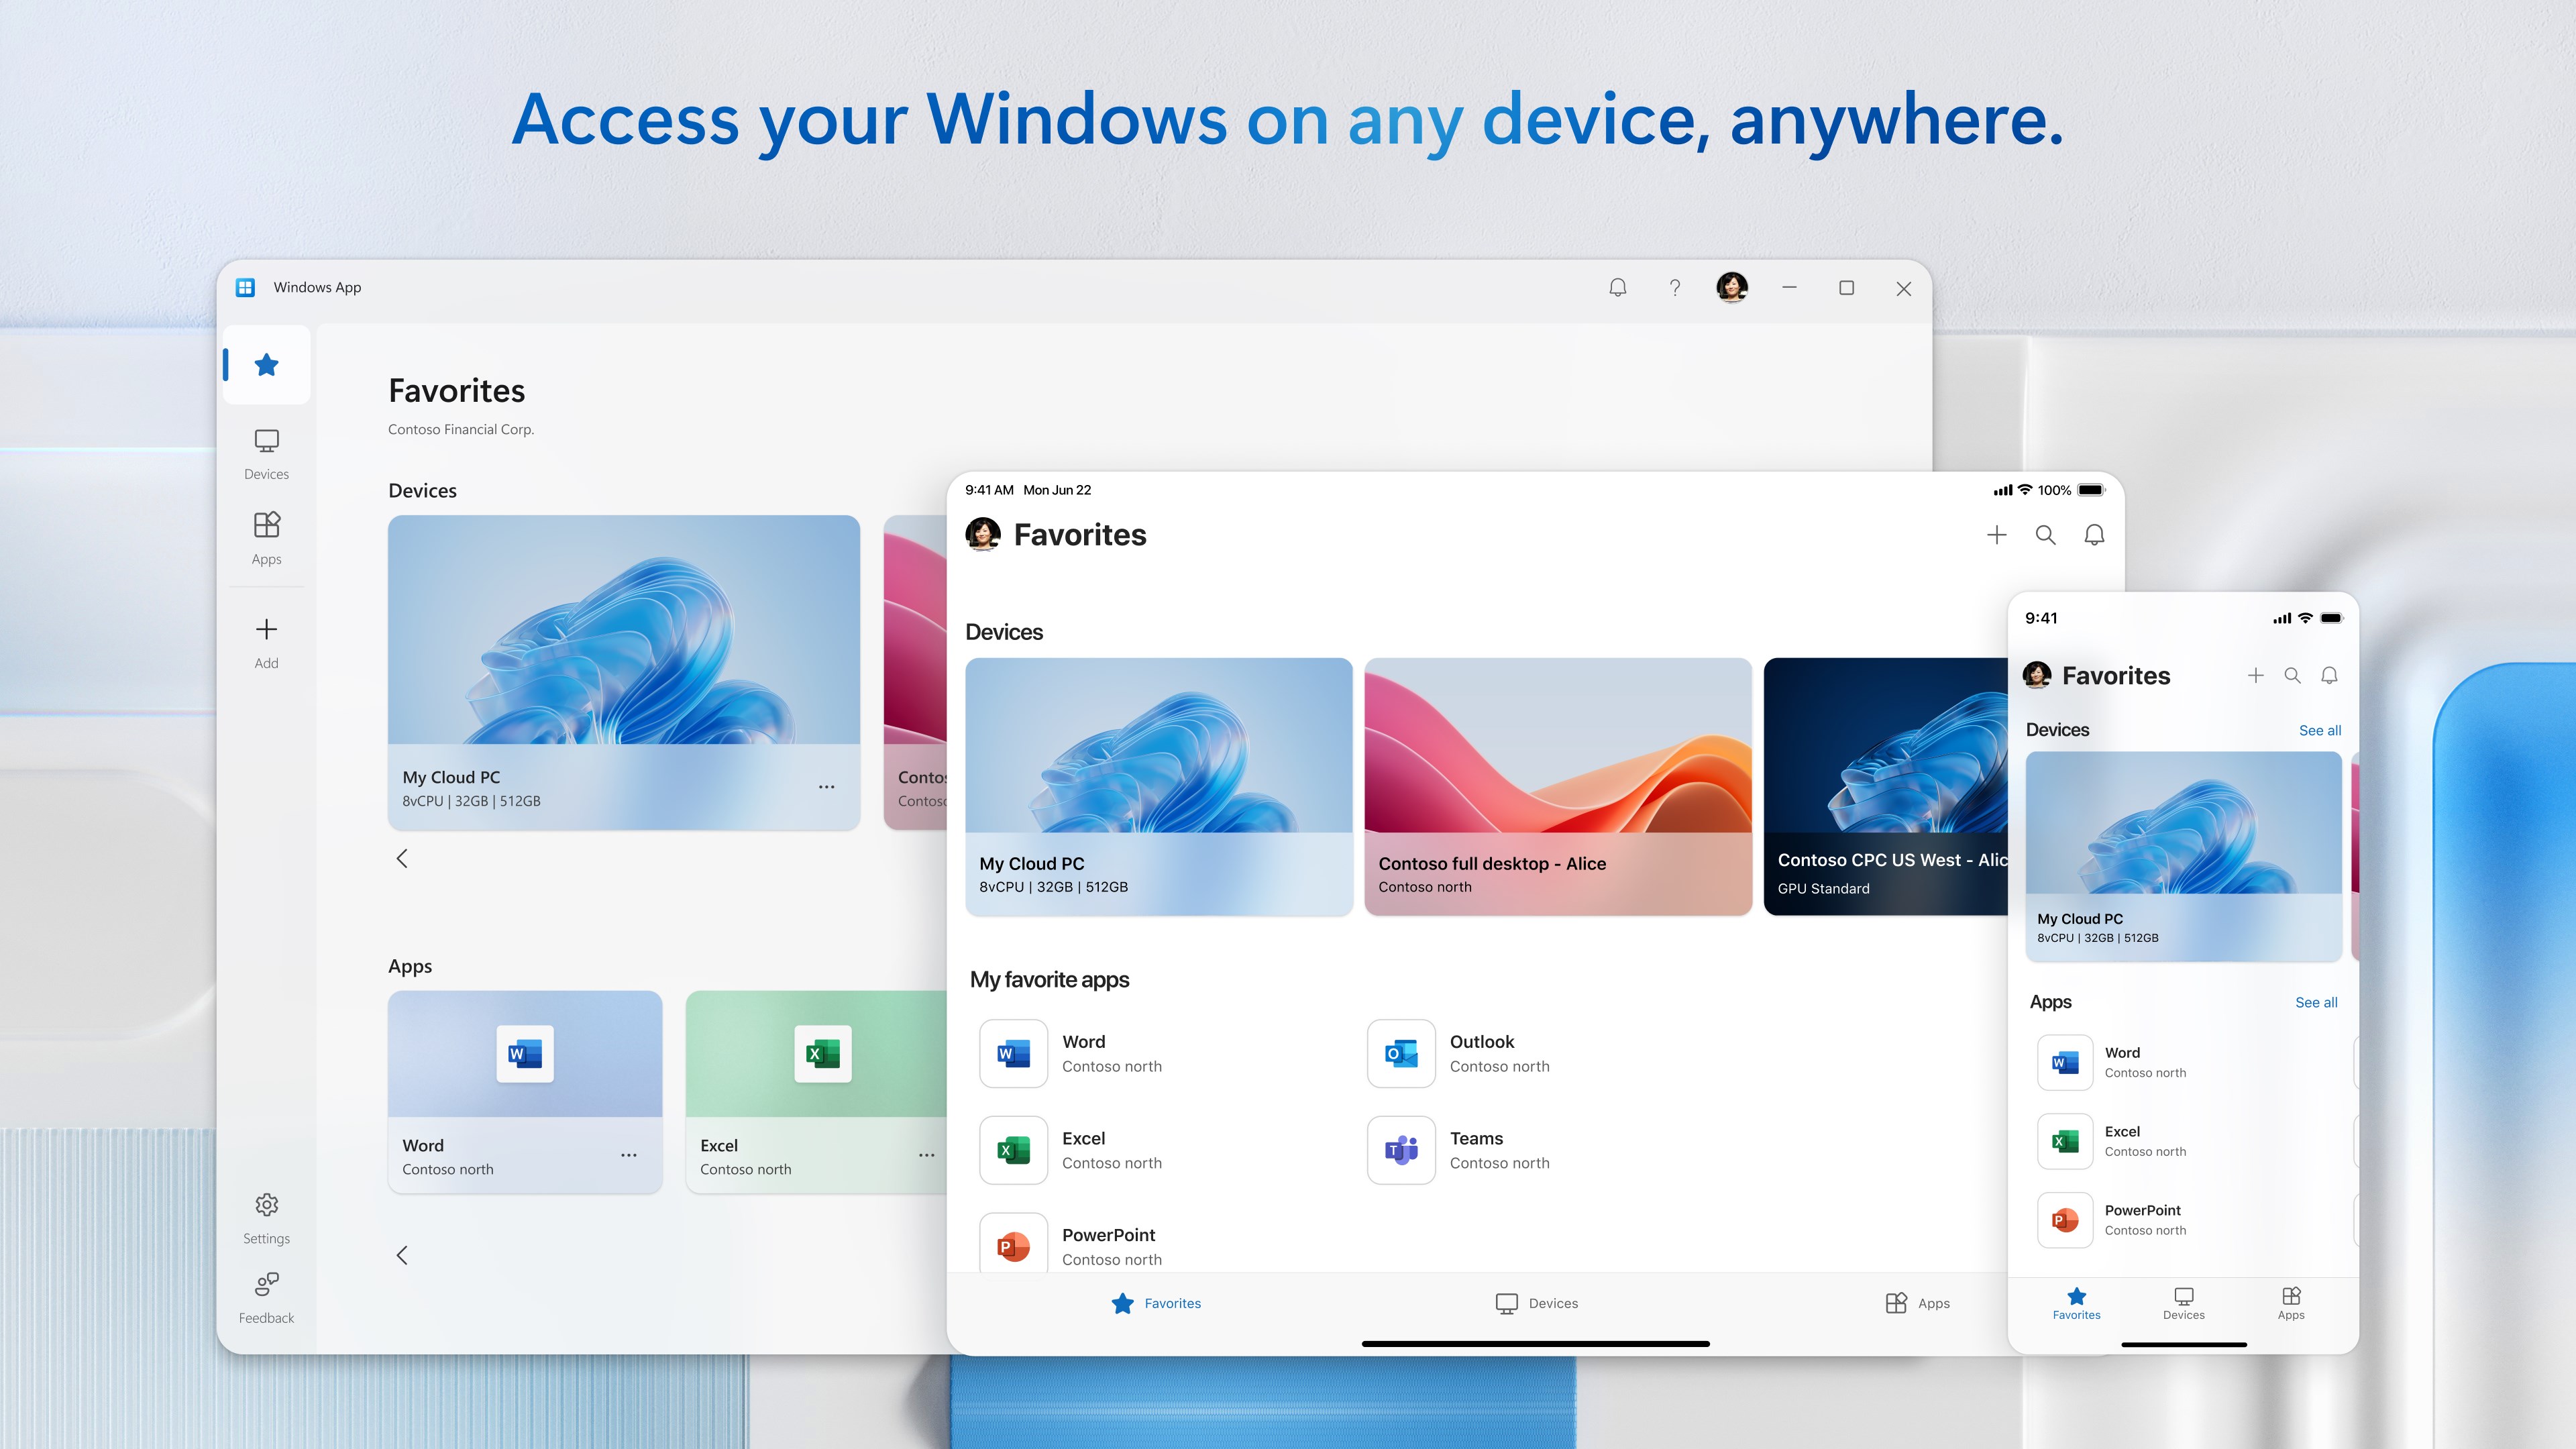Viewport: 2576px width, 1449px height.
Task: Collapse the Devices carousel with the back chevron
Action: 402,858
